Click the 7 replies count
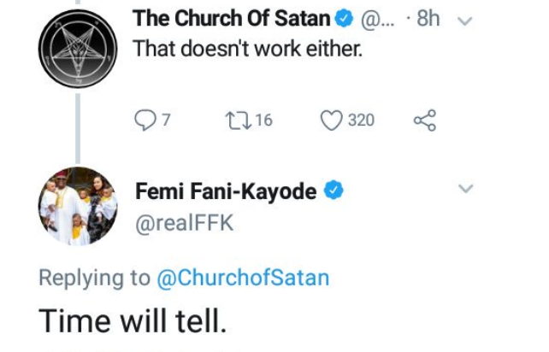Image resolution: width=549 pixels, height=352 pixels. pos(167,120)
